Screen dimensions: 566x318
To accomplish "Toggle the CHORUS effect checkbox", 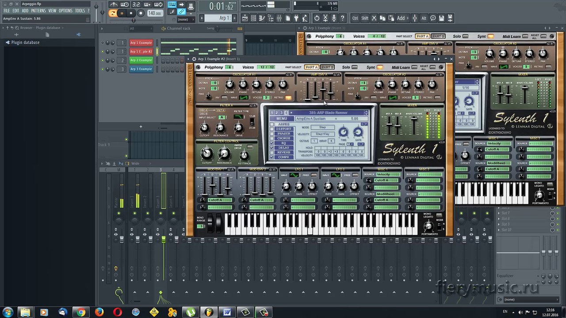I will (x=272, y=138).
